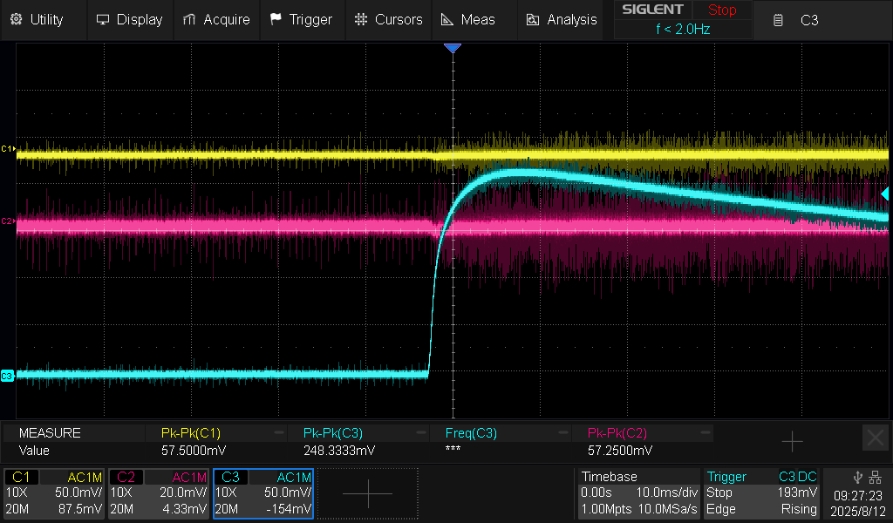Open the Trigger menu in top bar
The width and height of the screenshot is (893, 523).
pyautogui.click(x=301, y=19)
